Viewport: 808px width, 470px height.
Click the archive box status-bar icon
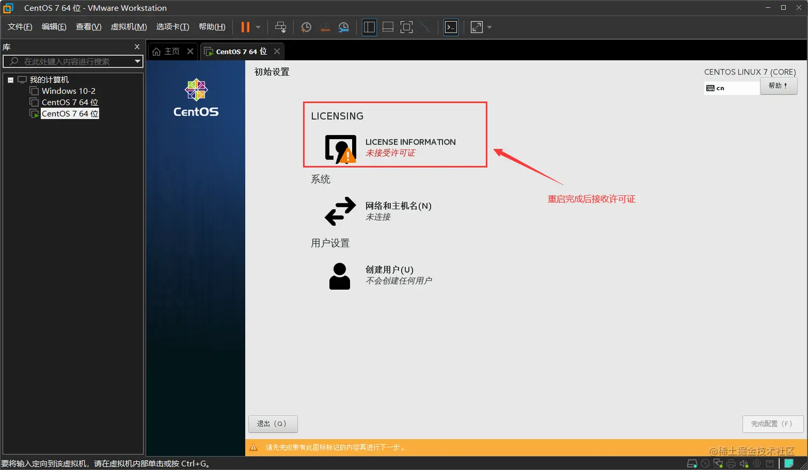click(770, 464)
